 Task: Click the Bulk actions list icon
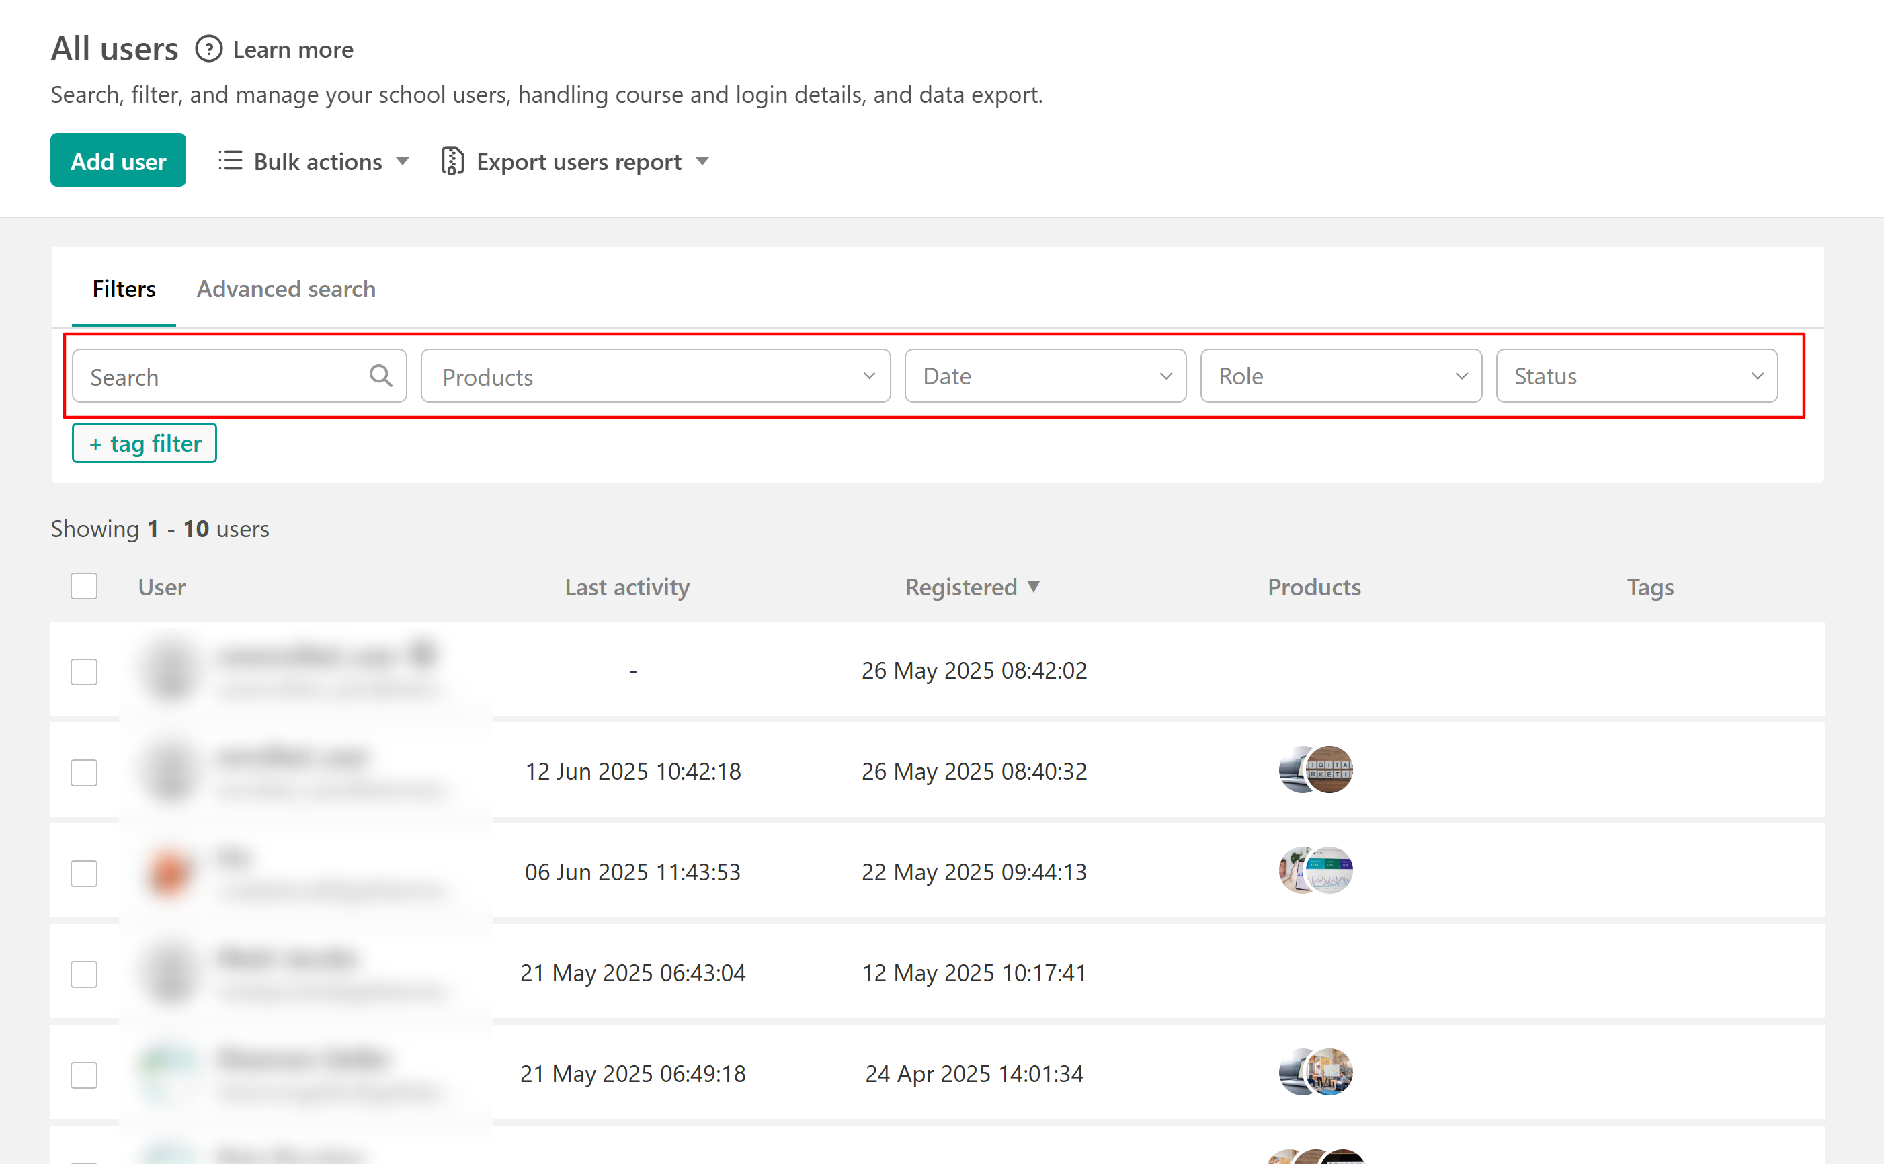tap(229, 161)
